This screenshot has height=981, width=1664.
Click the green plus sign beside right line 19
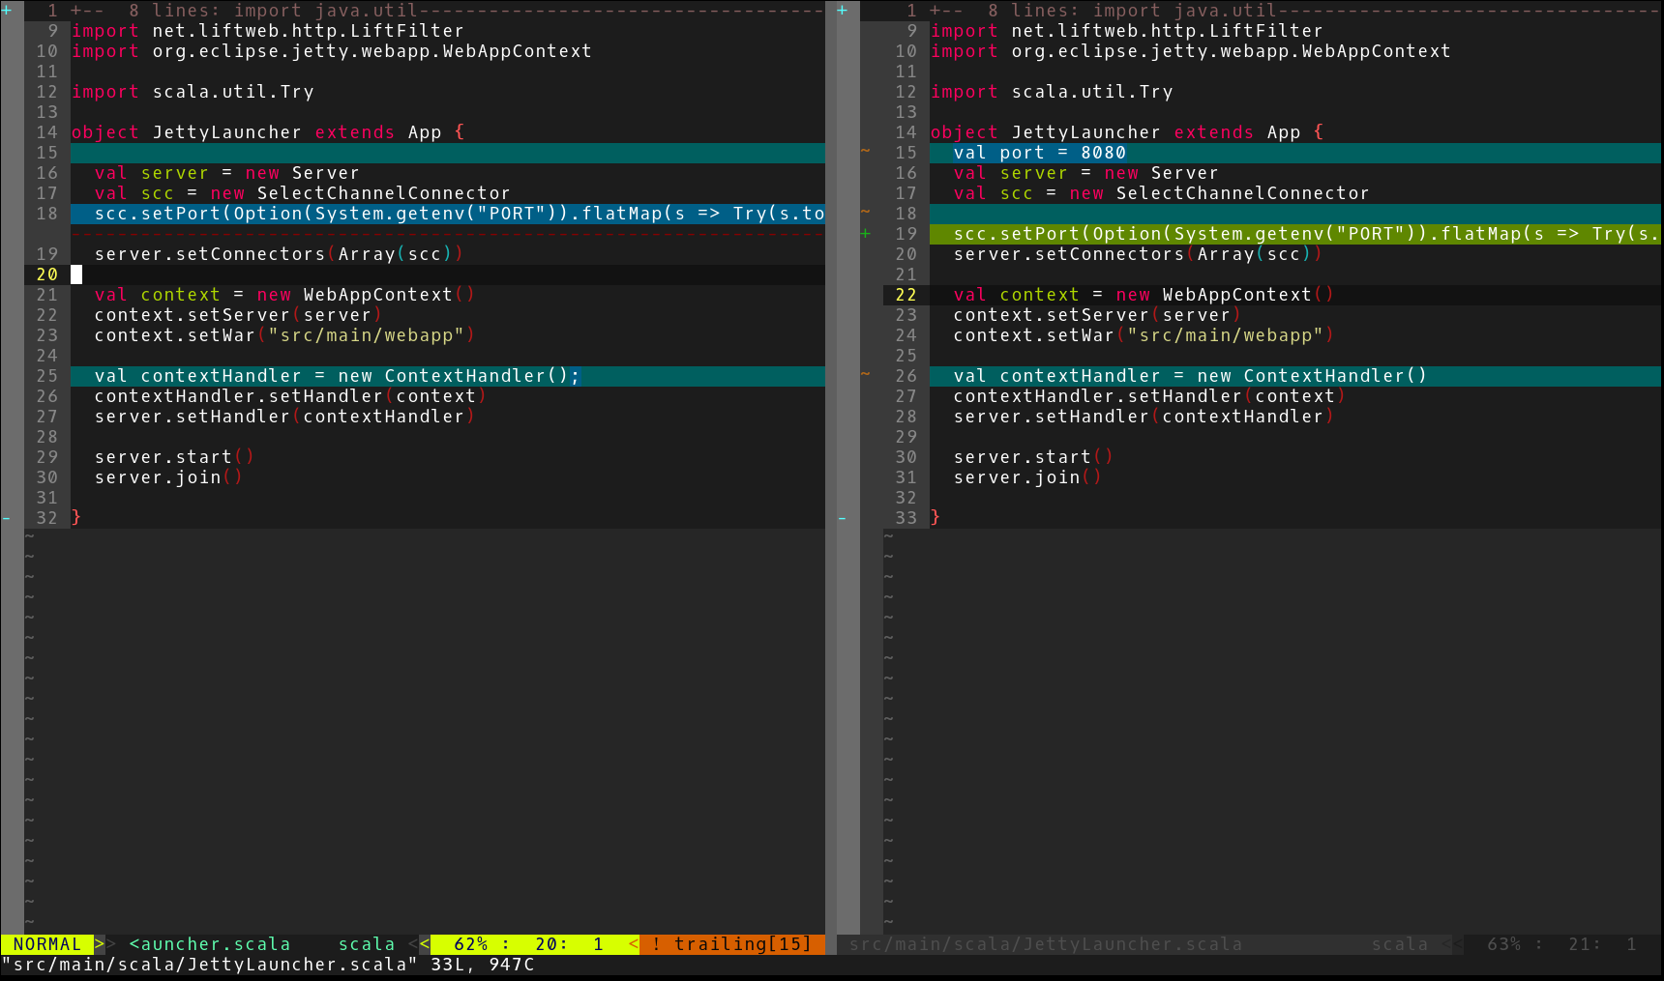coord(865,234)
